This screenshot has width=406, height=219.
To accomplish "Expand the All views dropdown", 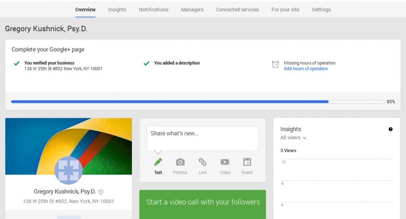I will (293, 138).
